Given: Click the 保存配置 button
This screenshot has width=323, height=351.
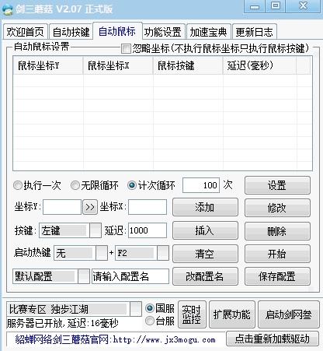Looking at the screenshot, I should (x=277, y=276).
